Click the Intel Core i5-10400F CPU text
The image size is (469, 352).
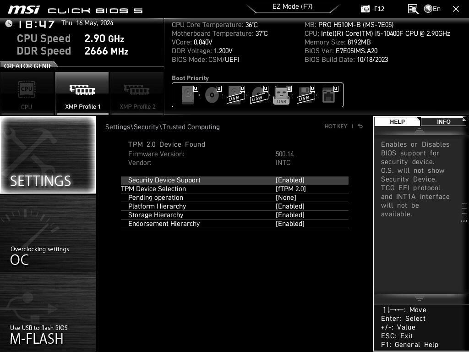(377, 33)
